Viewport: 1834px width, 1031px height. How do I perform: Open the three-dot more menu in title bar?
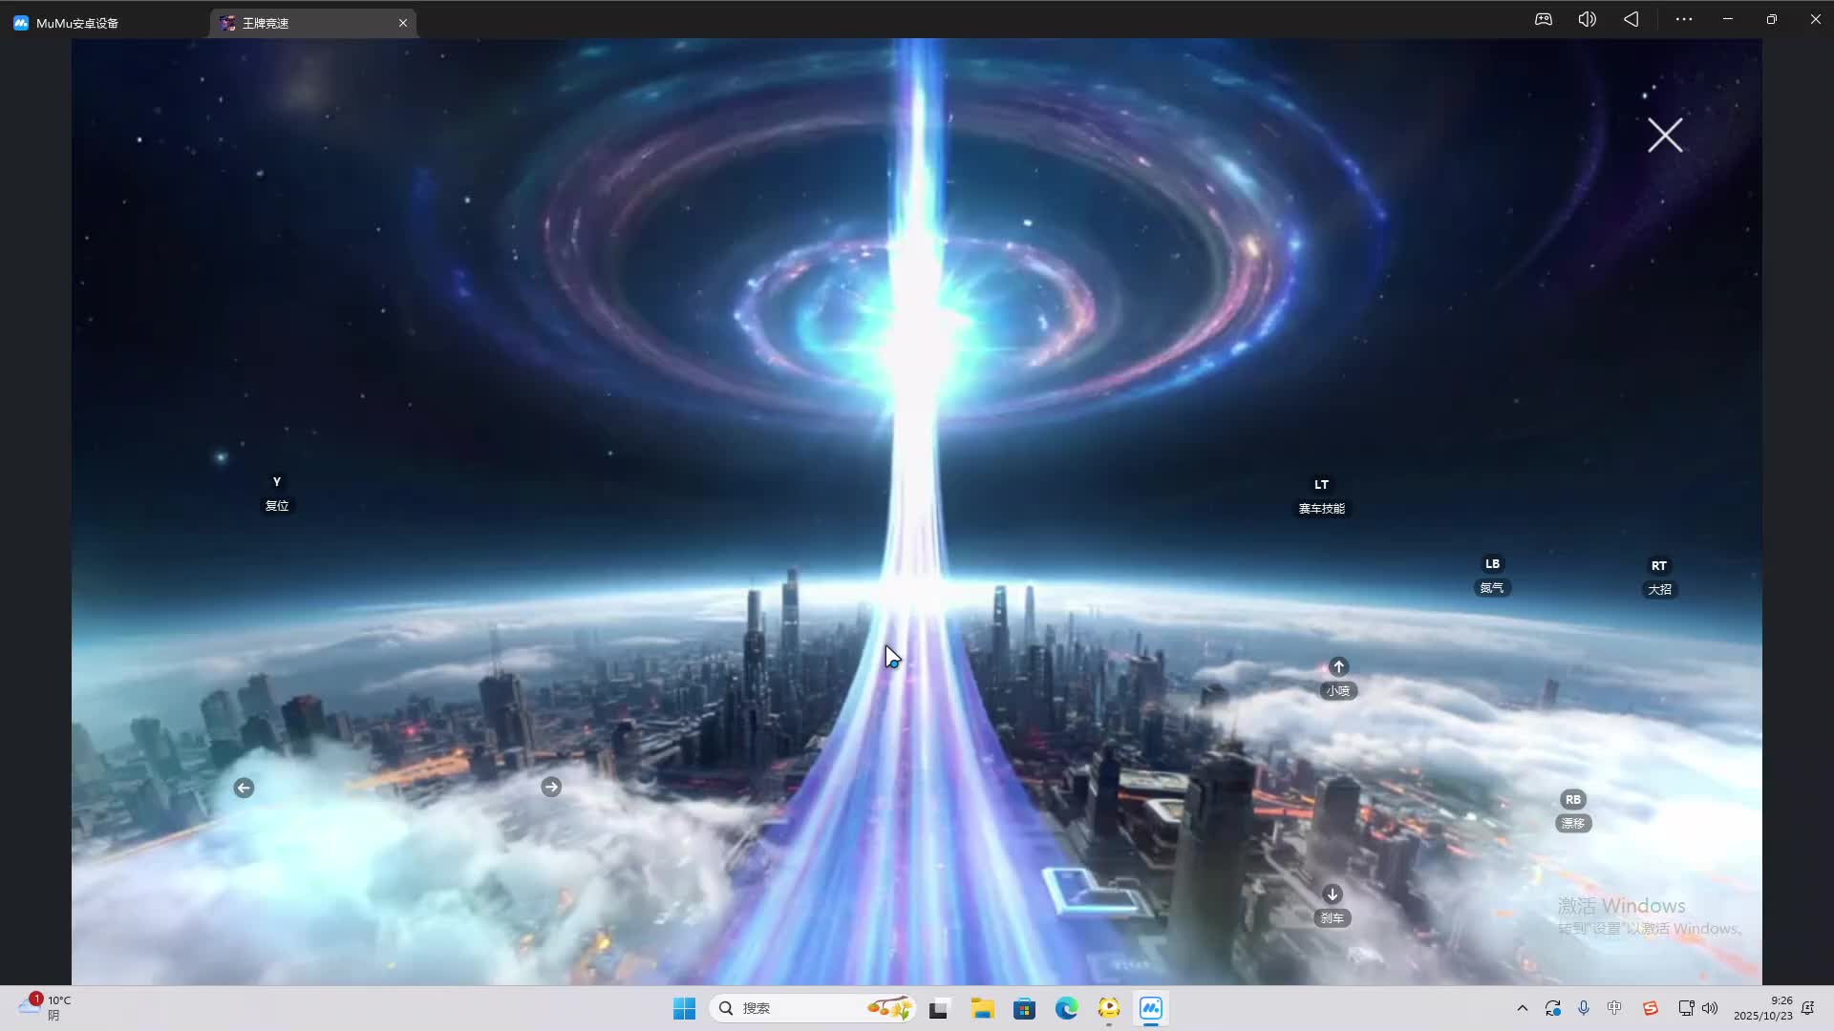coord(1684,19)
